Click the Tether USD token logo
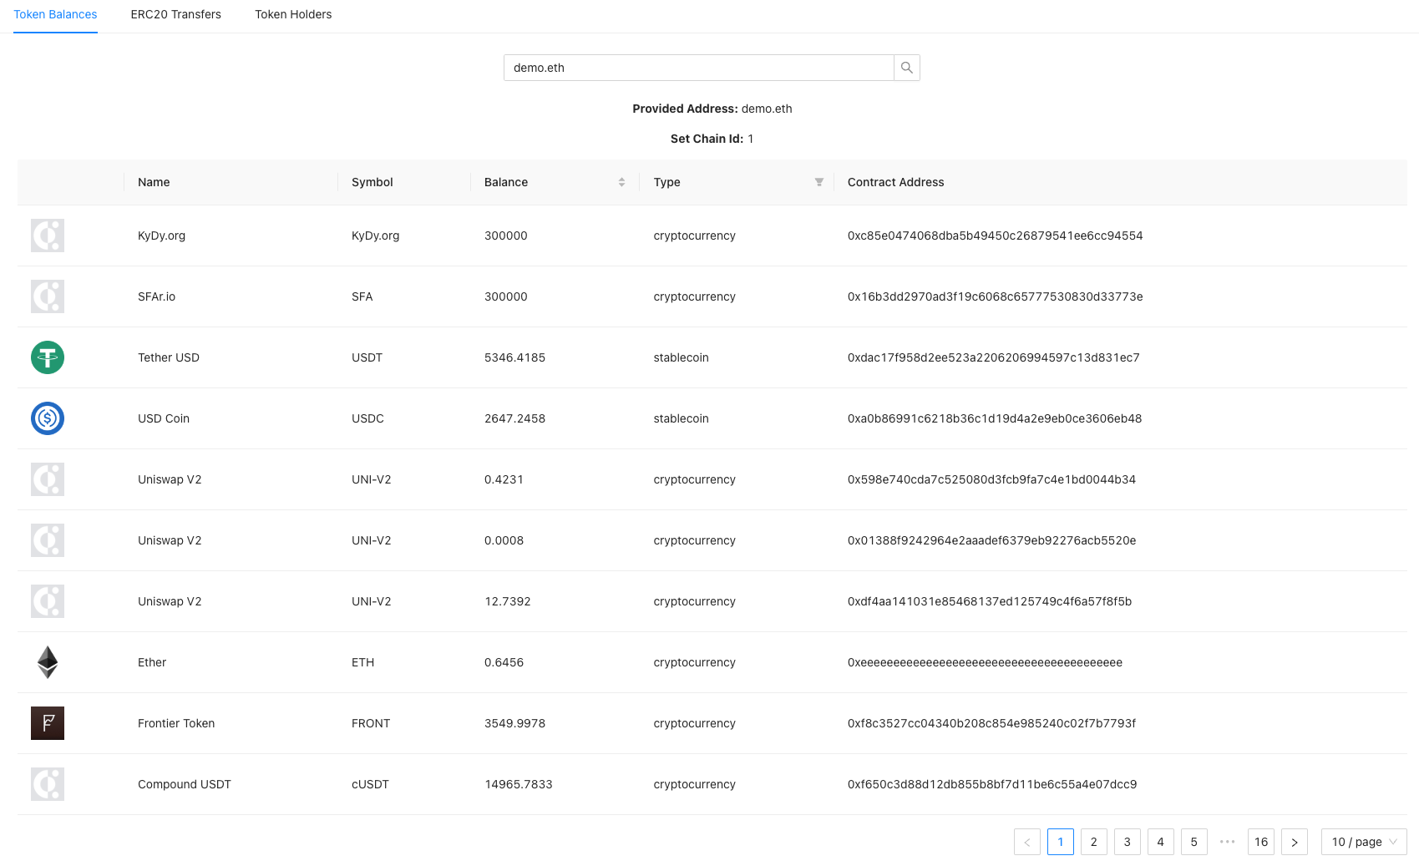This screenshot has width=1419, height=866. (48, 357)
